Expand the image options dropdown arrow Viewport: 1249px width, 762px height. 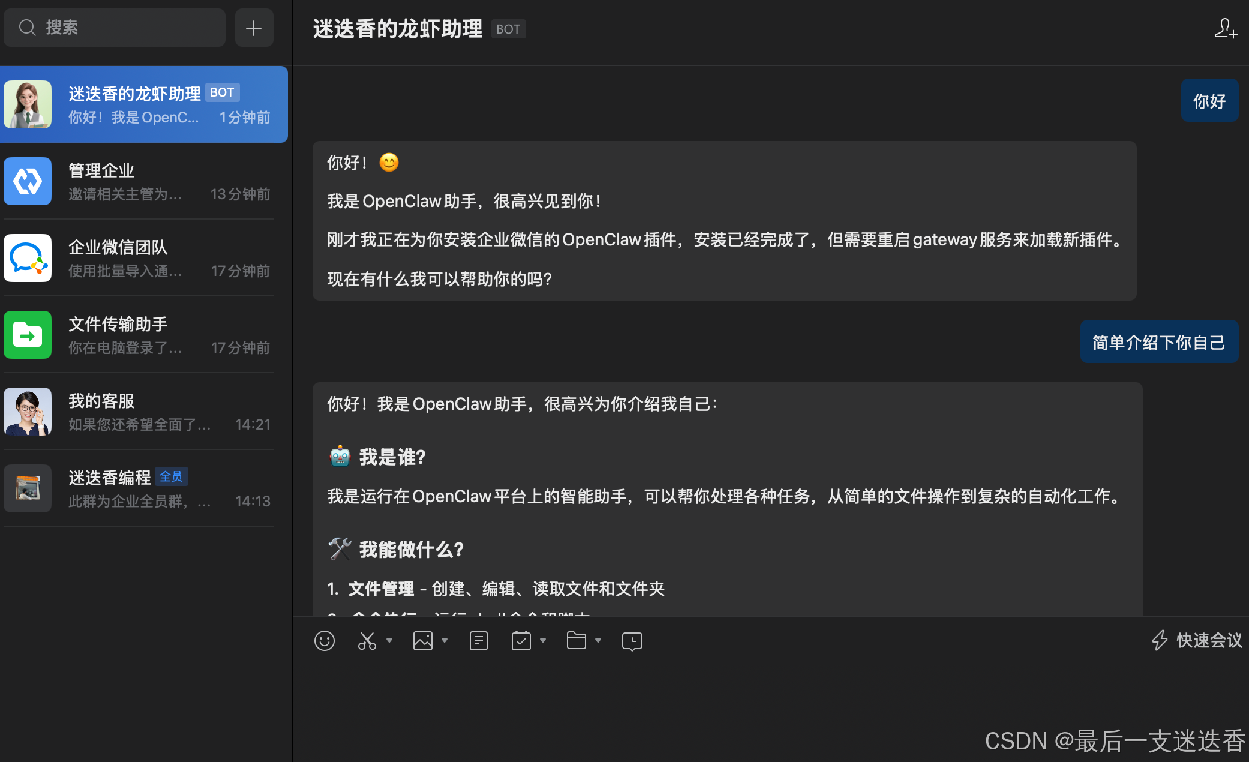click(x=445, y=641)
